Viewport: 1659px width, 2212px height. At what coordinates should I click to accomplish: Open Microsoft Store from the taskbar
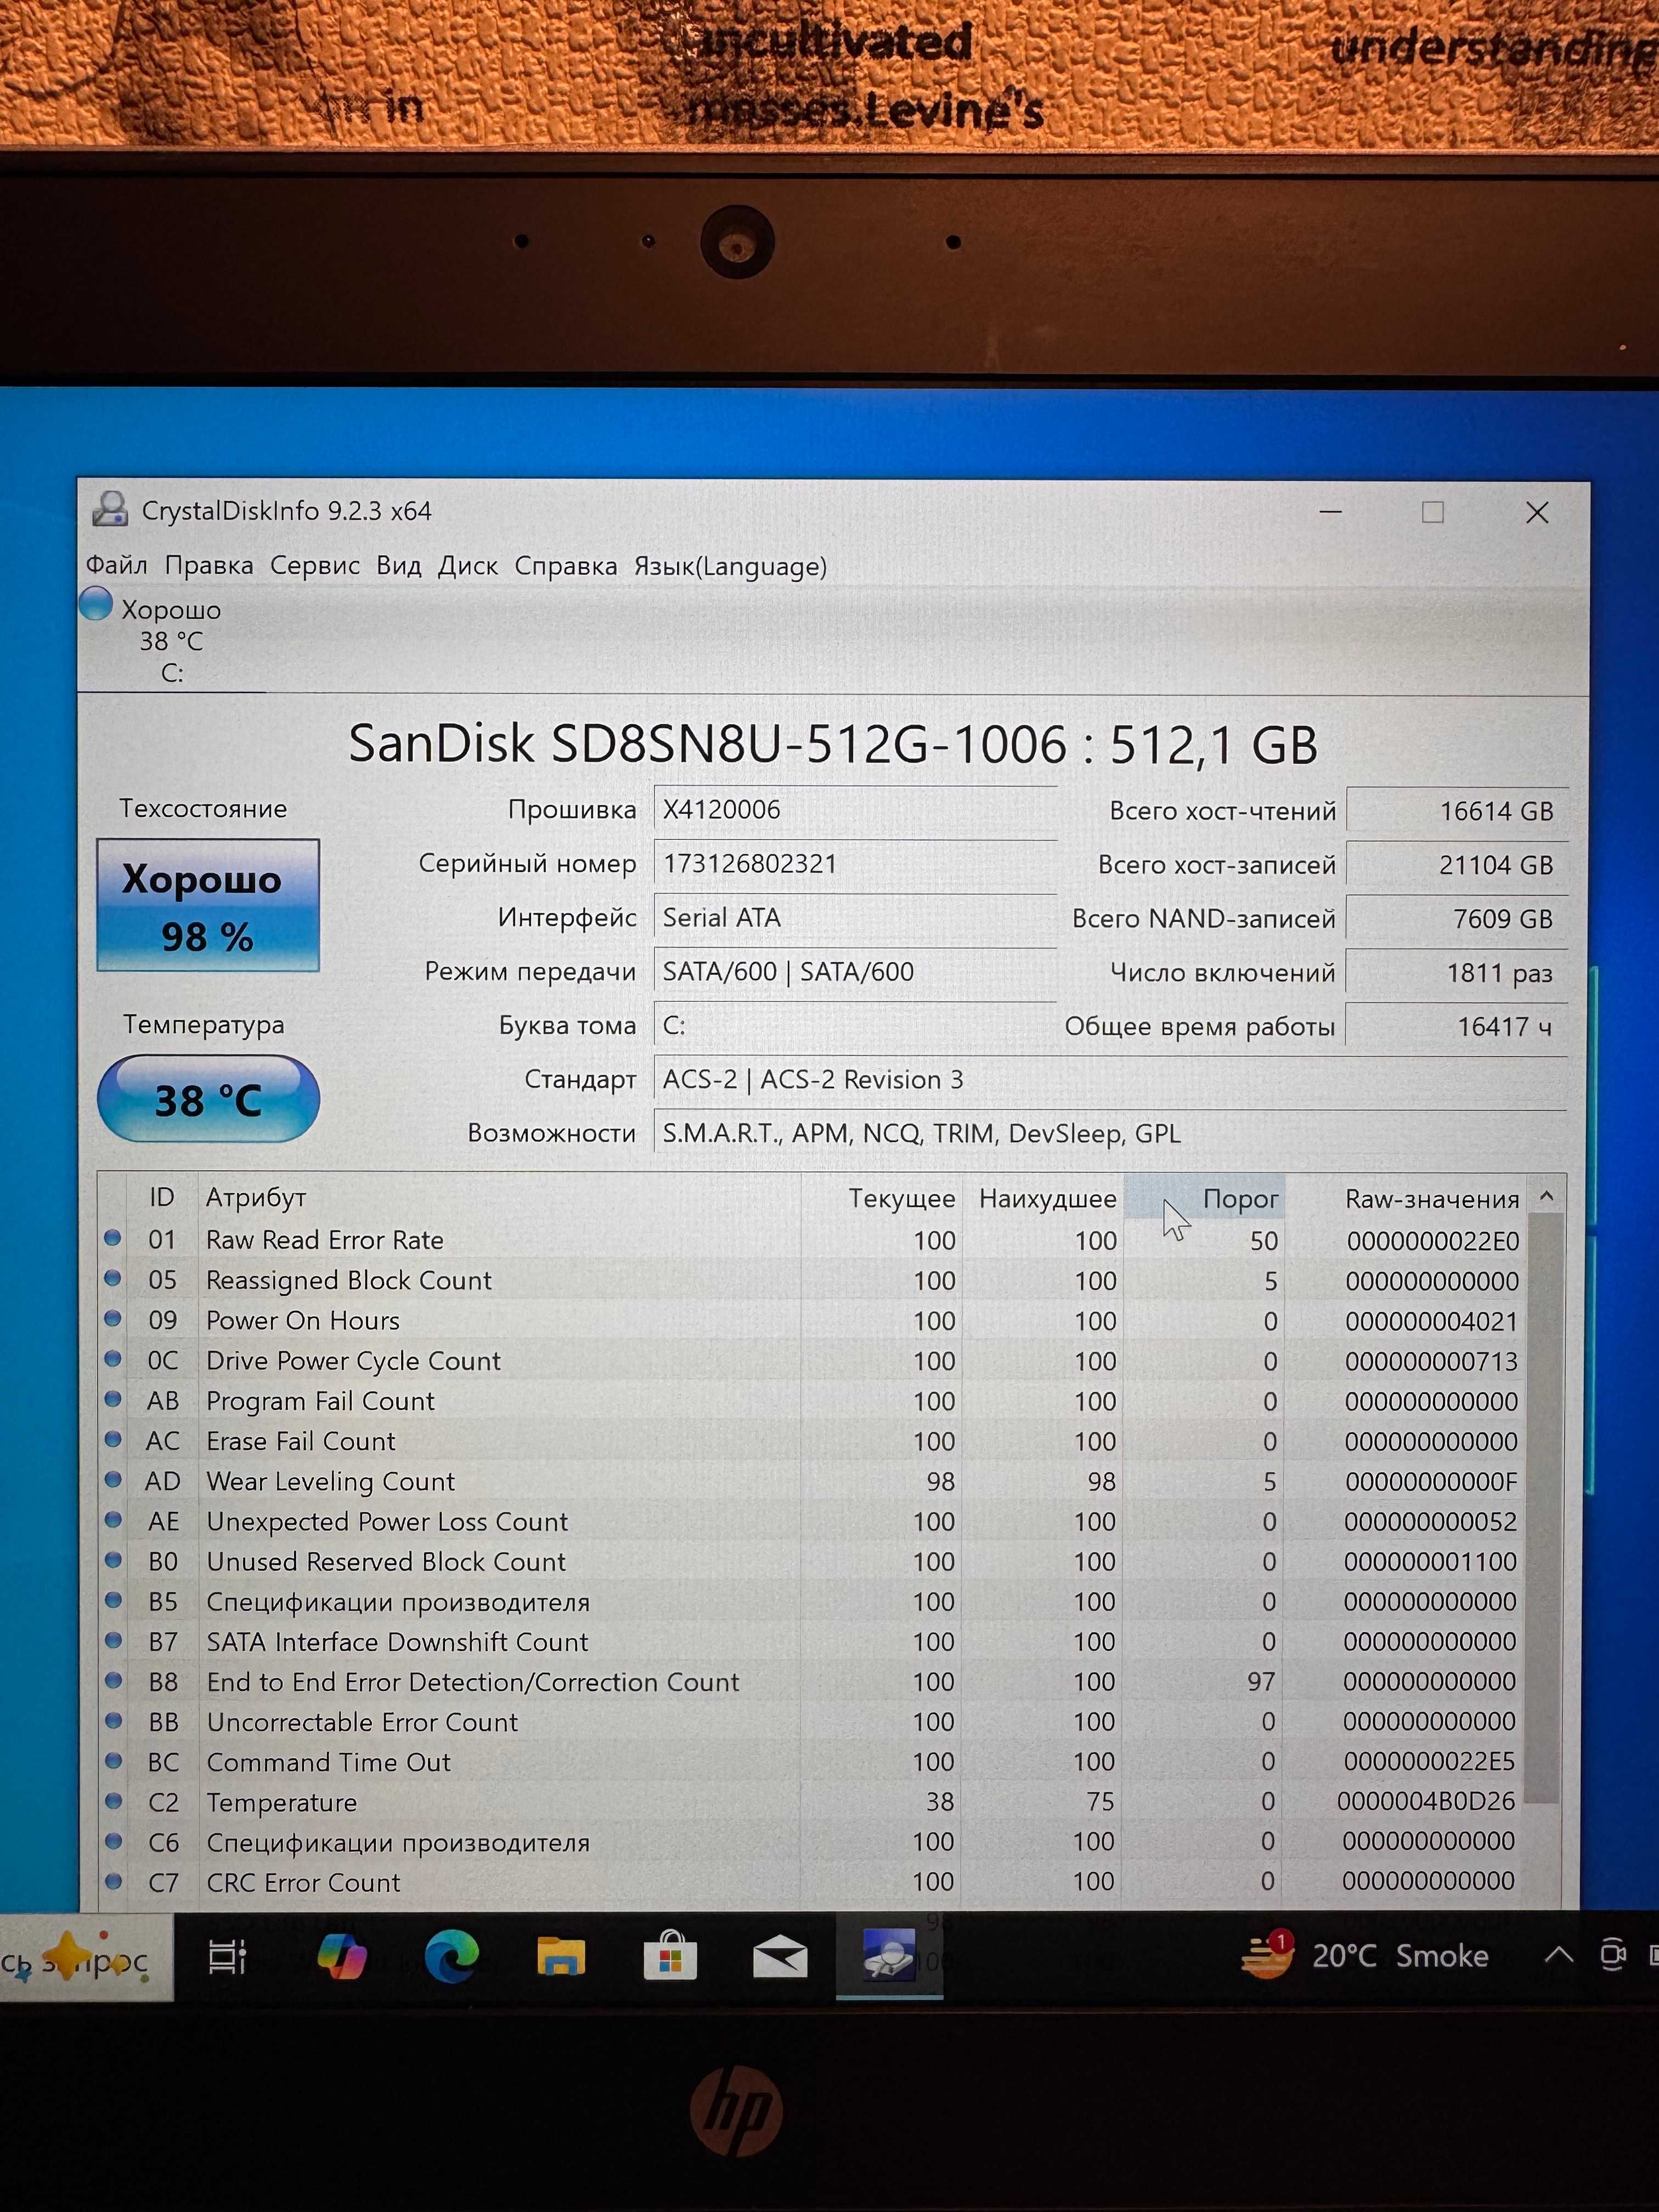click(x=670, y=1955)
